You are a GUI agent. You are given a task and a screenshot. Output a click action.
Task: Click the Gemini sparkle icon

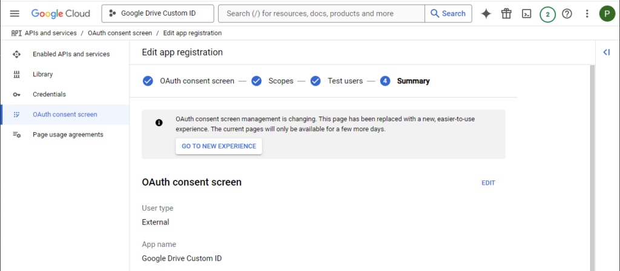click(x=486, y=14)
